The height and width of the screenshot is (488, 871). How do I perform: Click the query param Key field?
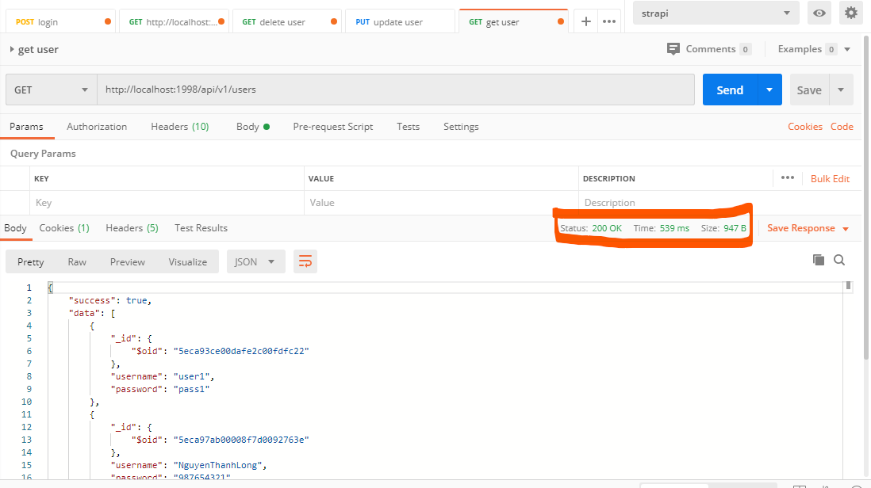click(167, 203)
